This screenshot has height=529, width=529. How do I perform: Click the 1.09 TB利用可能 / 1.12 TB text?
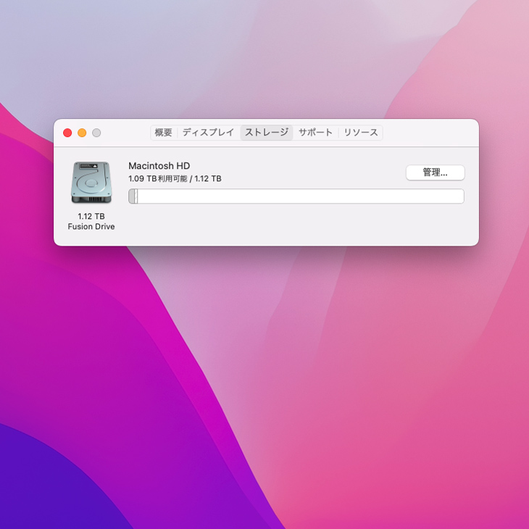[175, 178]
